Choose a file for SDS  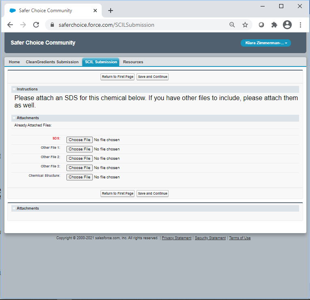click(79, 140)
